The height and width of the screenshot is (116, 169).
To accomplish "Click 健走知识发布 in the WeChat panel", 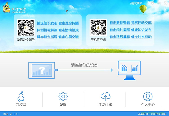I will (47, 23).
